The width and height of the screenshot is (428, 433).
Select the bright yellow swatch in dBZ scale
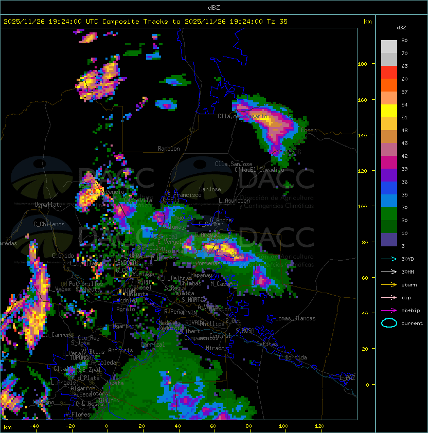389,111
